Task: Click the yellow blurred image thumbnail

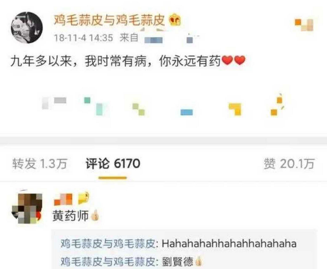Action: [235, 109]
